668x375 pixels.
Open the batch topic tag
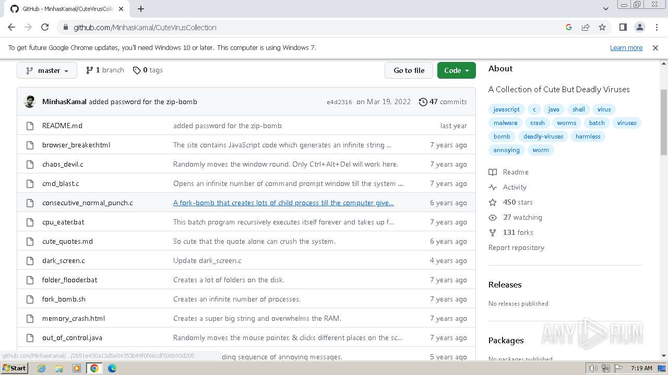click(x=597, y=123)
